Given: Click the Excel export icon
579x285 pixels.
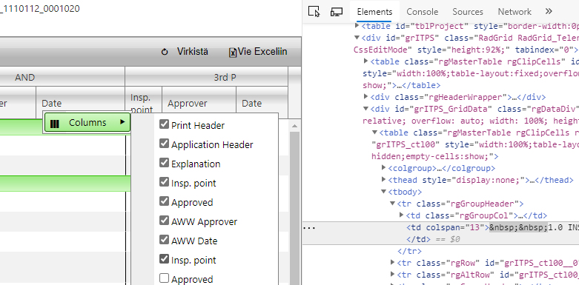Looking at the screenshot, I should (x=233, y=53).
